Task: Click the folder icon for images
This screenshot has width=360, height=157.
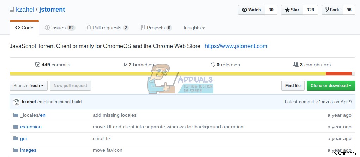Action: pyautogui.click(x=16, y=150)
